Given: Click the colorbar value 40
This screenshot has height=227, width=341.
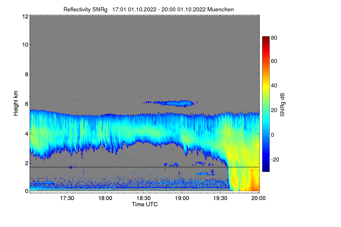Looking at the screenshot, I should tap(274, 85).
